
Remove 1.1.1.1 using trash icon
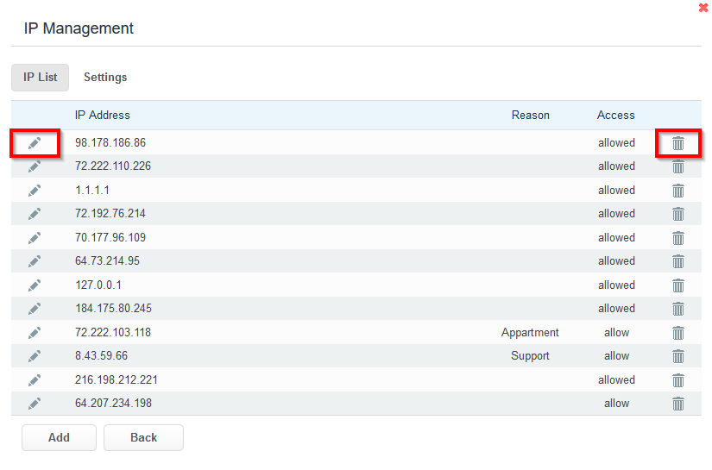tap(678, 191)
